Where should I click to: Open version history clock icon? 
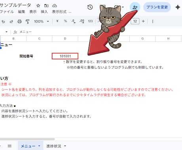(90, 7)
